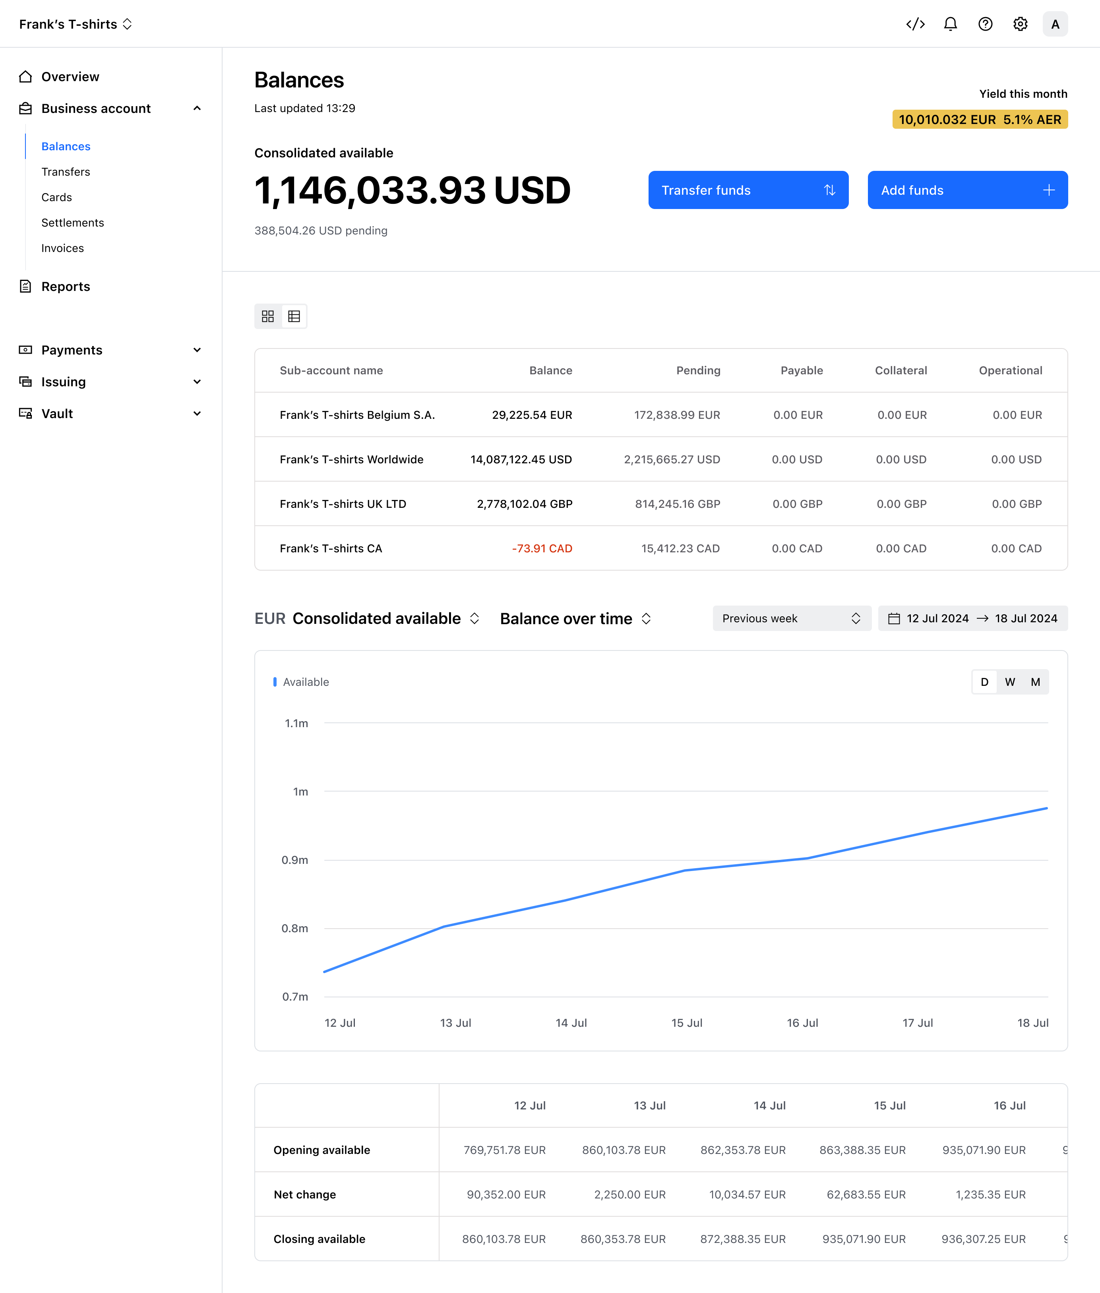Switch to grid card view
Viewport: 1100px width, 1293px height.
268,317
